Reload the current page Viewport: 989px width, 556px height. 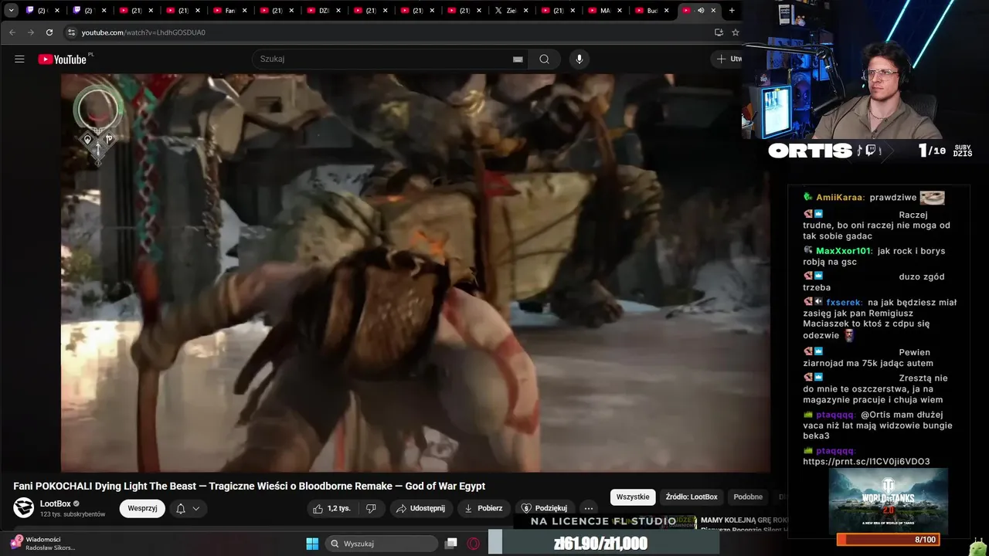point(49,32)
